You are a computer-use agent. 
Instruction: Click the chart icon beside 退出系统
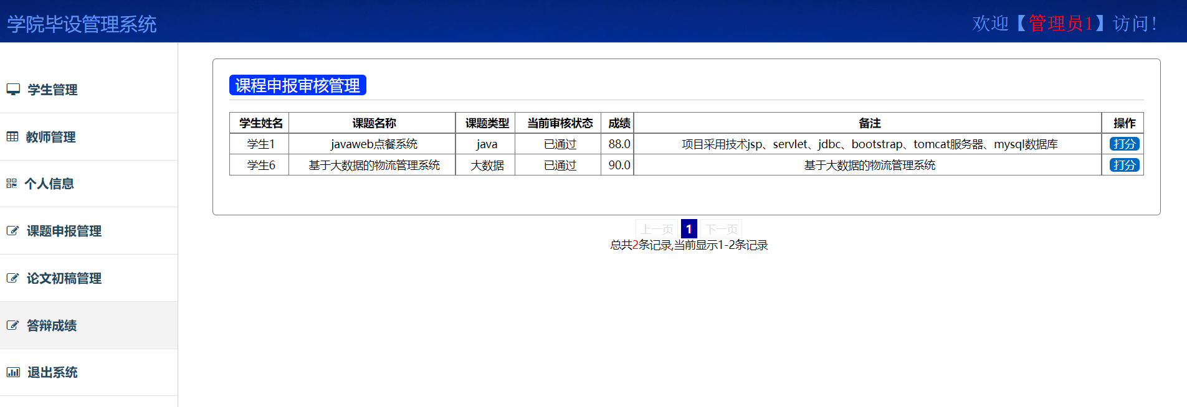click(x=13, y=372)
